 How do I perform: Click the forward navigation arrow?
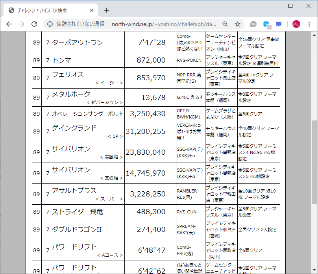pos(22,24)
